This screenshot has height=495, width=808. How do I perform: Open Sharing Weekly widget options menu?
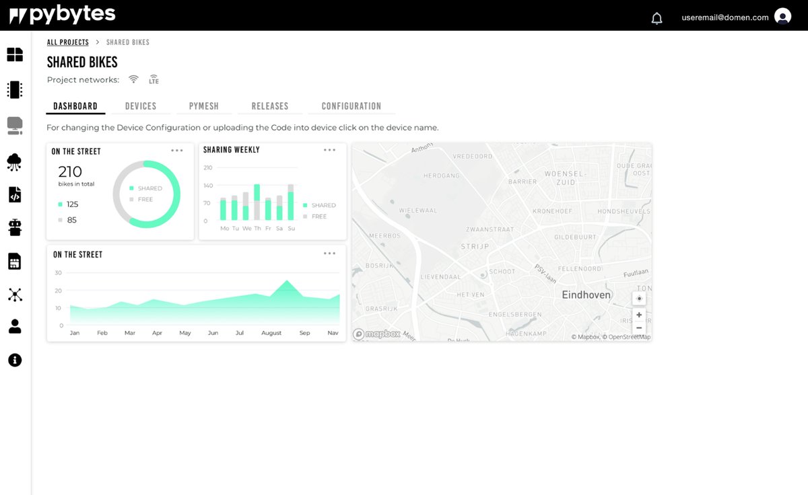pos(329,149)
